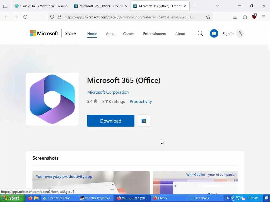Screen dimensions: 270x202
Task: Open Firefox downloads panel
Action: (x=235, y=17)
